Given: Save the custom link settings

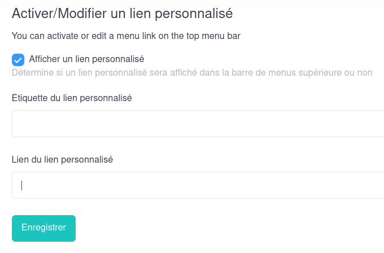Looking at the screenshot, I should [43, 228].
